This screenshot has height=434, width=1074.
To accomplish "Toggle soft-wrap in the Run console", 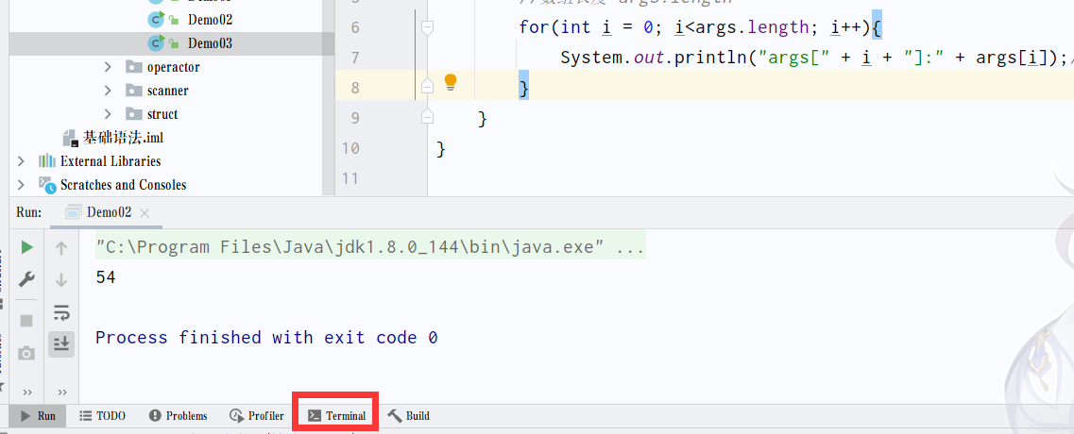I will pyautogui.click(x=61, y=311).
